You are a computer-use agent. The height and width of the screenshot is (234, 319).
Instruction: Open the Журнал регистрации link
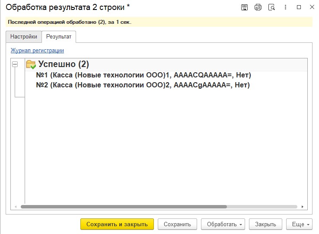pyautogui.click(x=37, y=50)
